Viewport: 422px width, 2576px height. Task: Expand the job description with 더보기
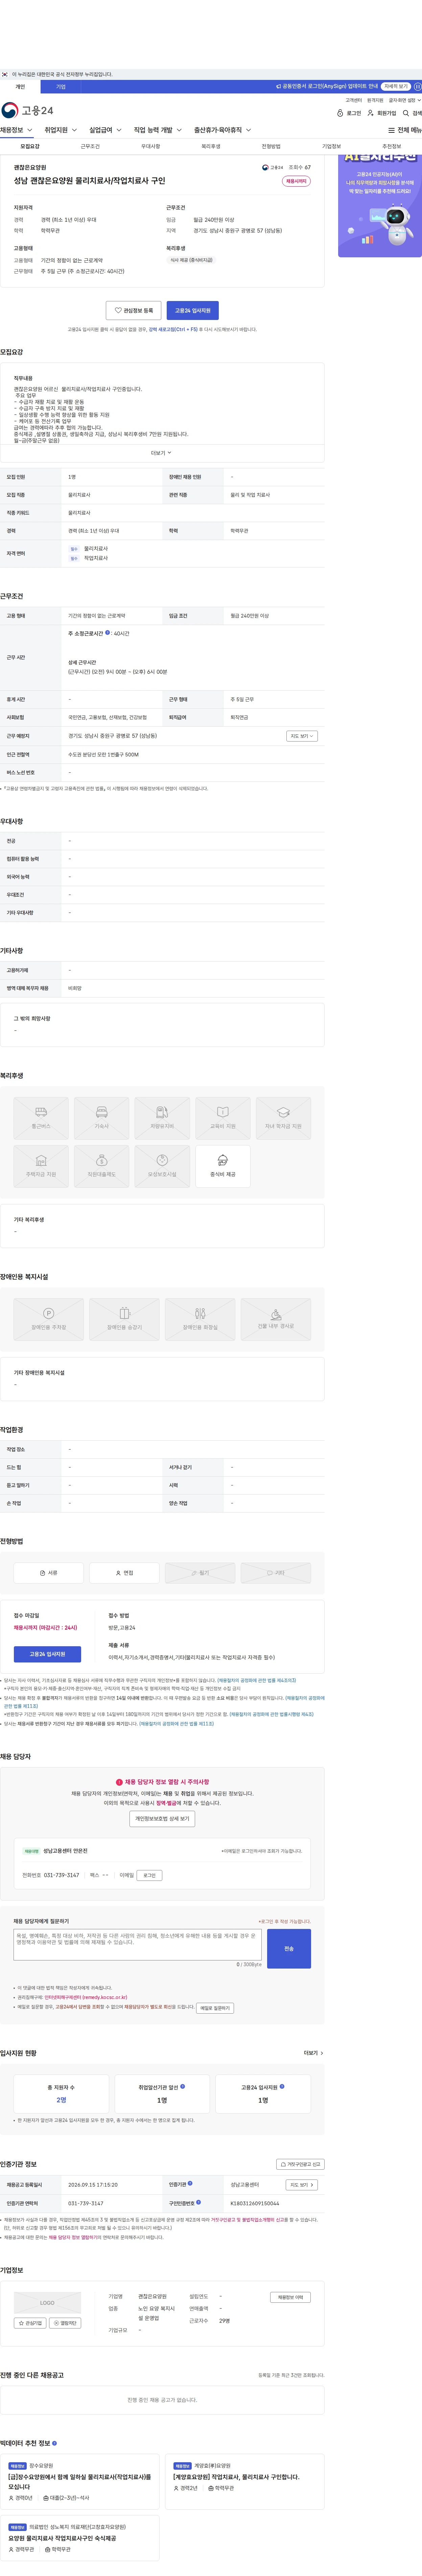tap(162, 453)
